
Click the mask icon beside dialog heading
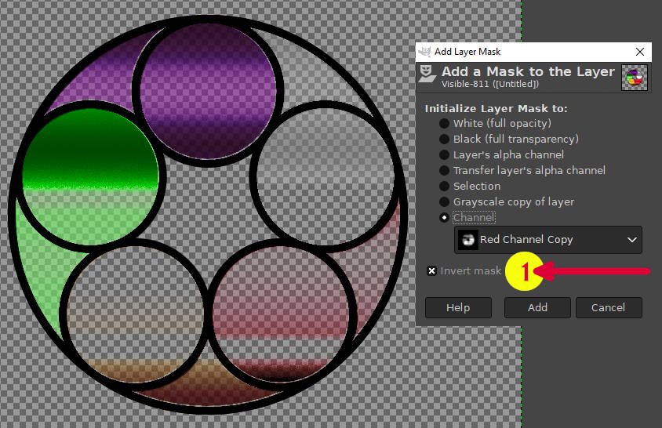(x=427, y=74)
